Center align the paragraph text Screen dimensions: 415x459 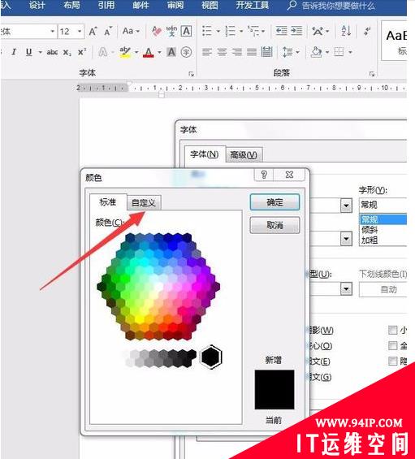coord(223,52)
